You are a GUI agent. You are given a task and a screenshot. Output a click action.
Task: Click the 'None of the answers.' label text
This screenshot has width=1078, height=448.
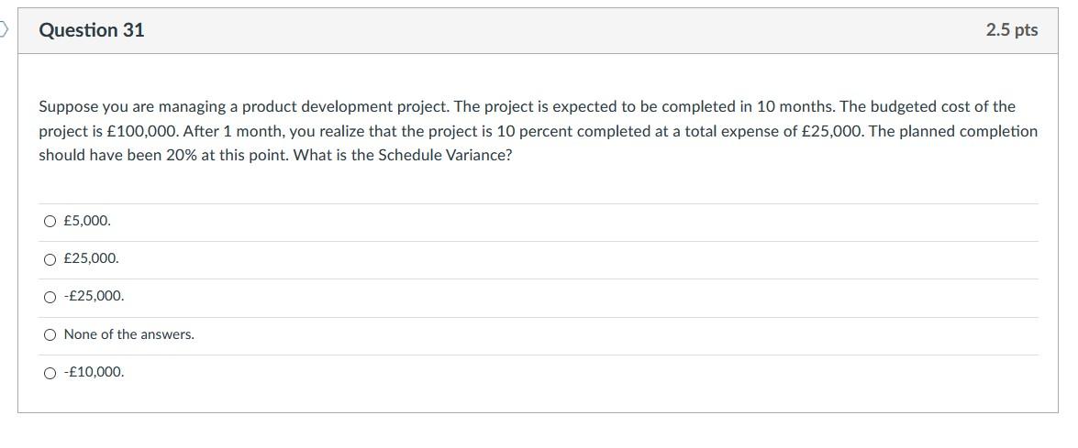(x=129, y=335)
